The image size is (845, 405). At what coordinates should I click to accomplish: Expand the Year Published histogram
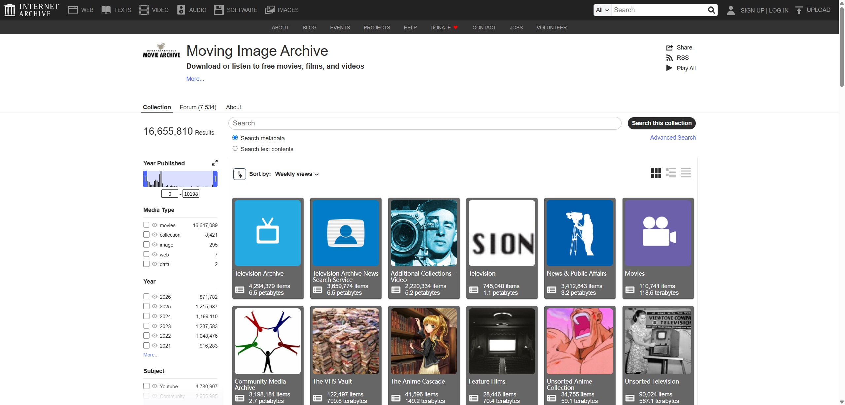(215, 163)
